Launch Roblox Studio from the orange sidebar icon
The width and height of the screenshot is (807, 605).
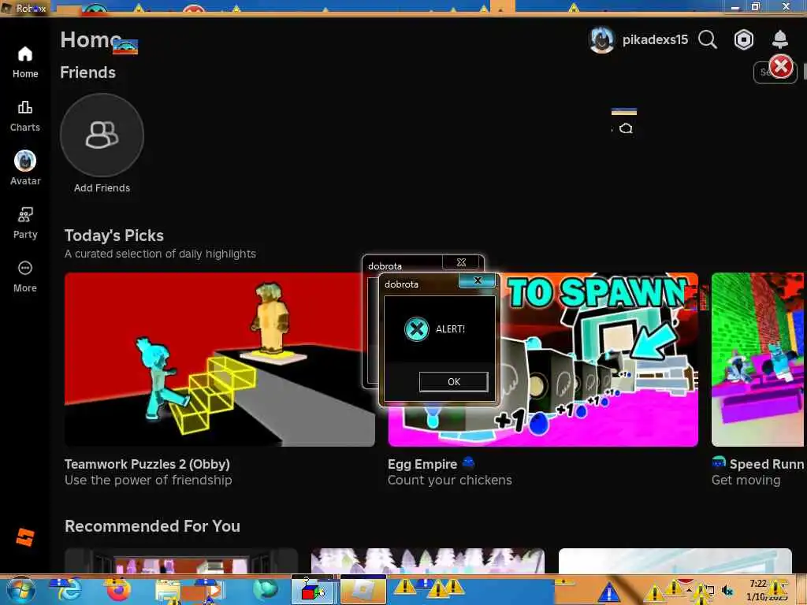(25, 537)
